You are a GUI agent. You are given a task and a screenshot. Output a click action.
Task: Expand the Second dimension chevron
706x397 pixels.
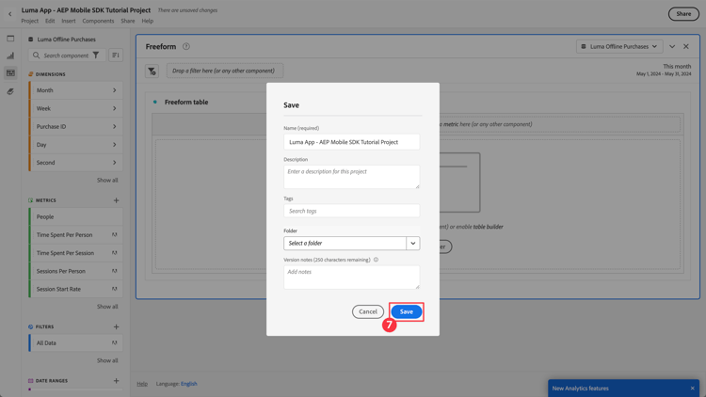[114, 163]
